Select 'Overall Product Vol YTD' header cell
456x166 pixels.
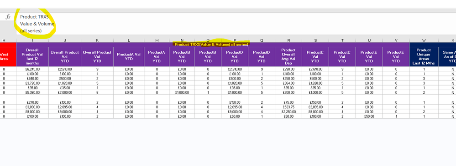point(97,56)
